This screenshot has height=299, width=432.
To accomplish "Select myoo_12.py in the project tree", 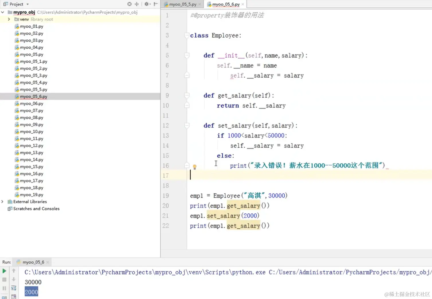I will [32, 146].
